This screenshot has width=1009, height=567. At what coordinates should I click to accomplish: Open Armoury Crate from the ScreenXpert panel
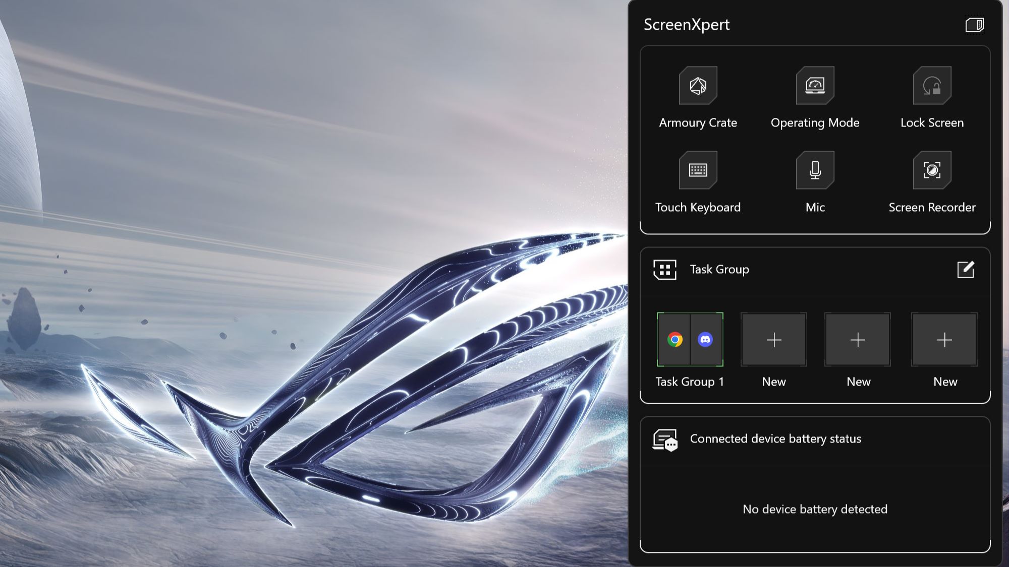[x=698, y=85]
